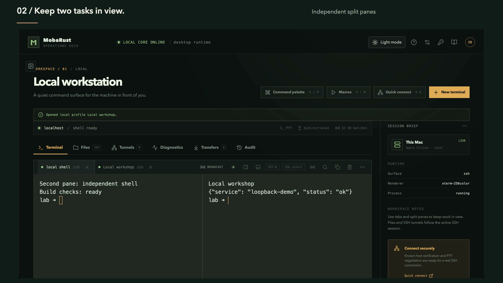Click the desktop runtime label

coord(192,42)
